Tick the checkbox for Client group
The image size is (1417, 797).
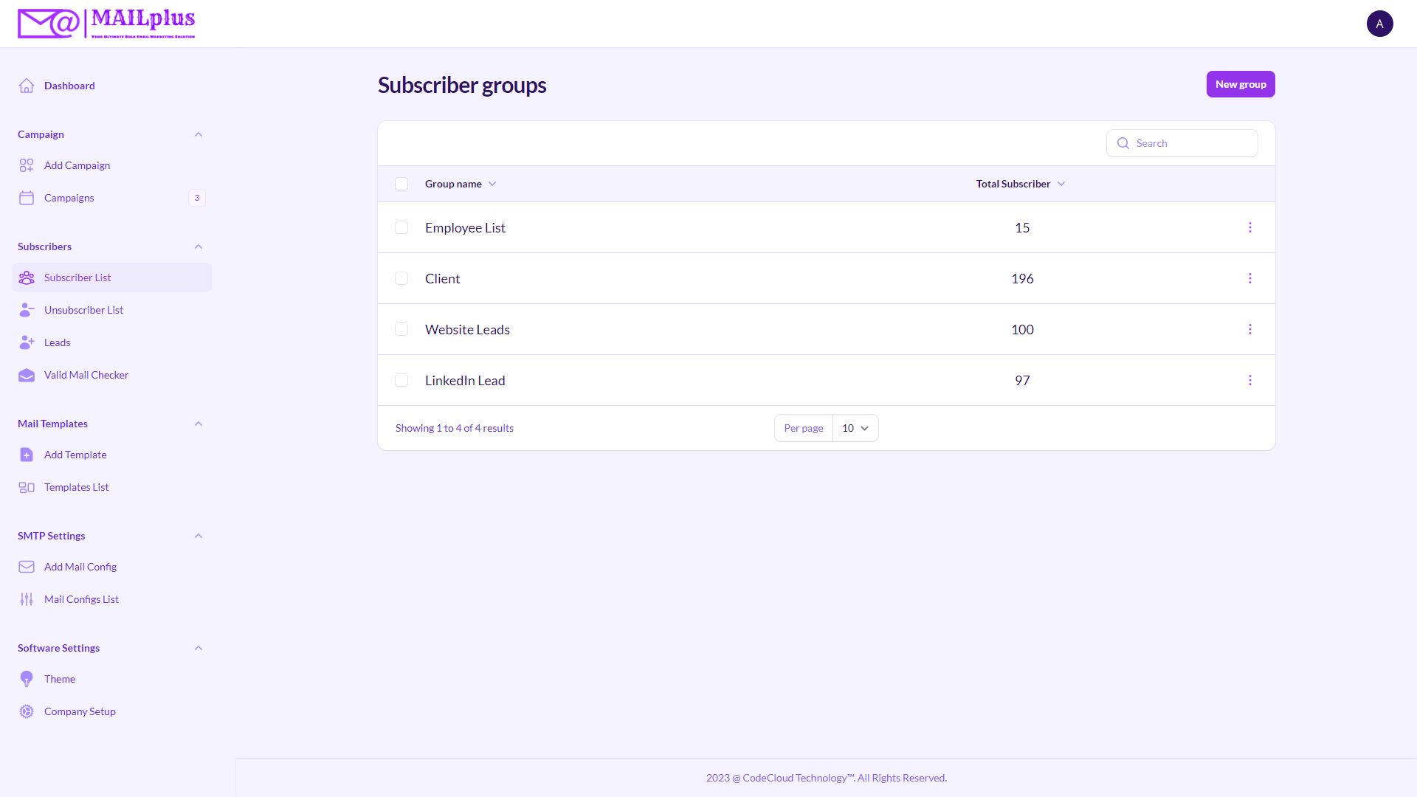[401, 278]
